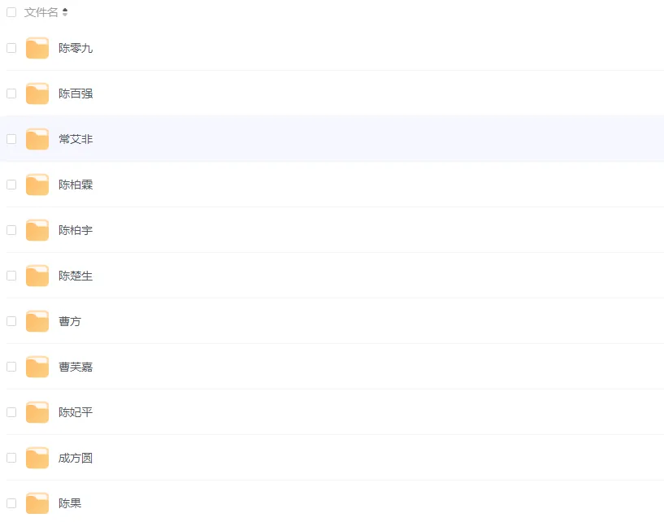Select the 陈妃平 row checkbox
Viewport: 664px width, 522px height.
(11, 412)
